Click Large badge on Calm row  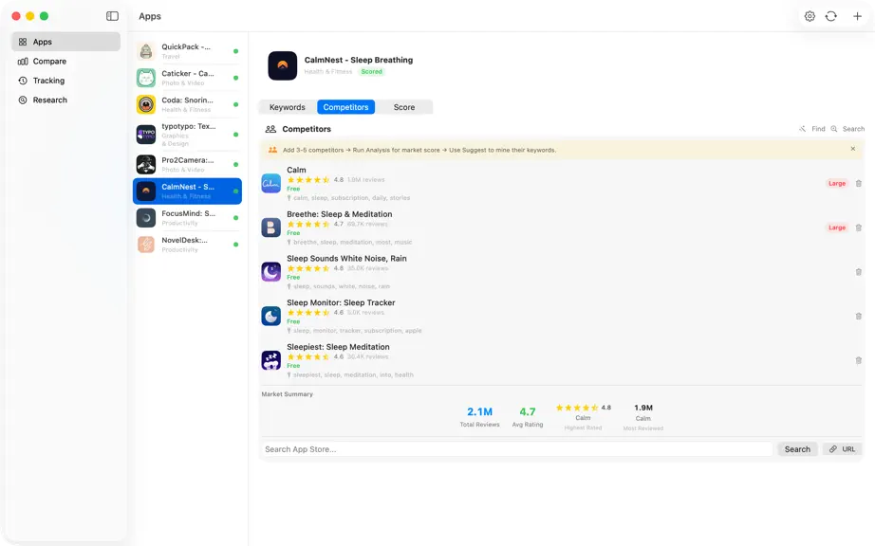(836, 183)
